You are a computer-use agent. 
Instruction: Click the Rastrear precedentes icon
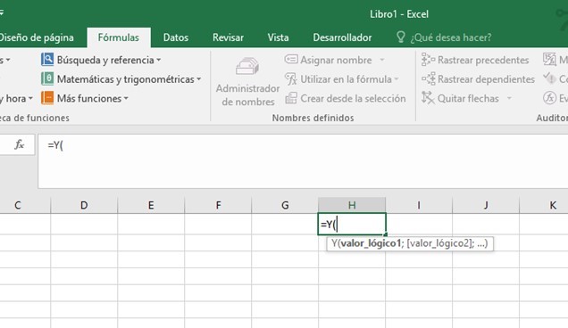(428, 60)
